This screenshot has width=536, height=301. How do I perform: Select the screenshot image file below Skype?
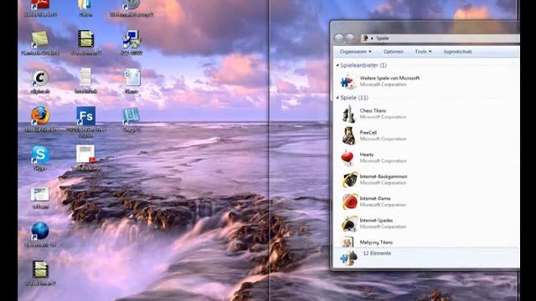[40, 194]
